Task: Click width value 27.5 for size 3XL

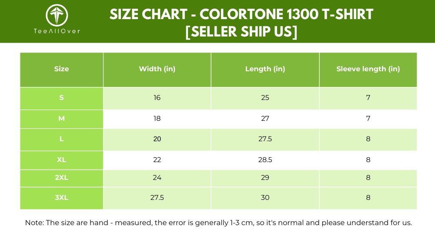Action: click(157, 198)
